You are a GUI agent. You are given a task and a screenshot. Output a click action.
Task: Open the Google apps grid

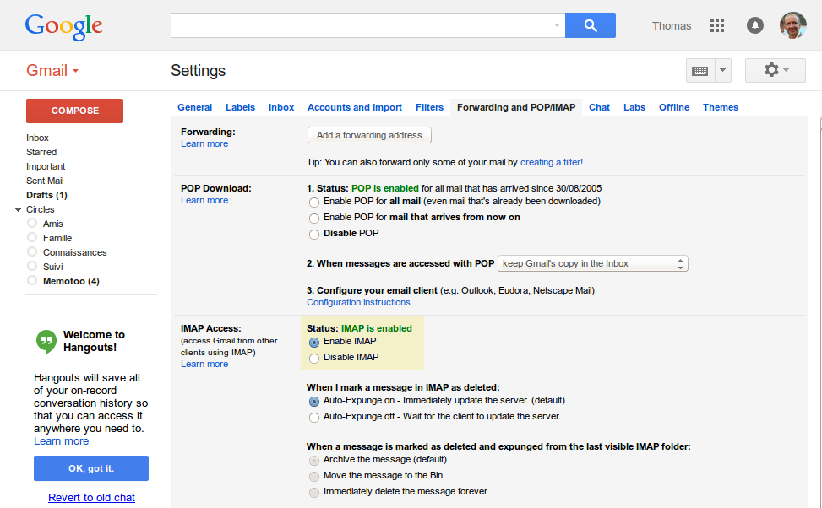click(716, 25)
